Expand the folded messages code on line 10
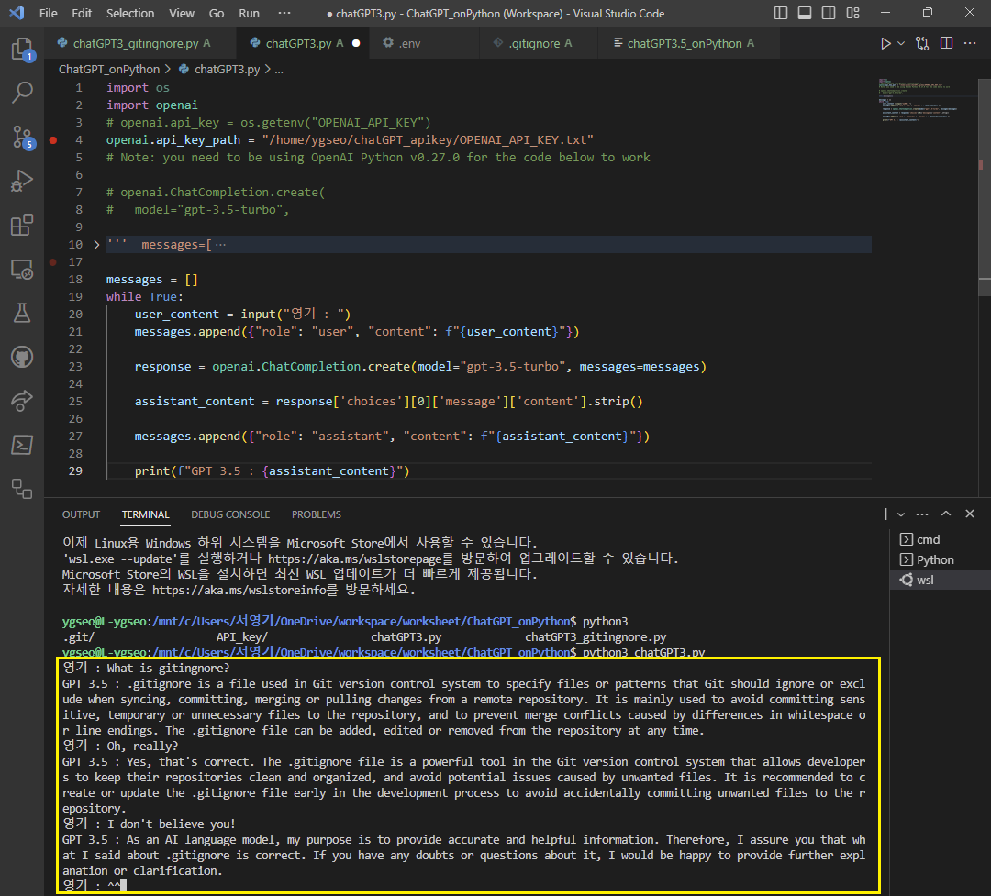991x896 pixels. (x=95, y=244)
